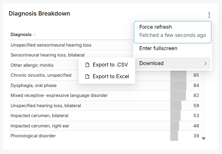The image size is (222, 154).
Task: Open the Download menu item
Action: pyautogui.click(x=173, y=63)
